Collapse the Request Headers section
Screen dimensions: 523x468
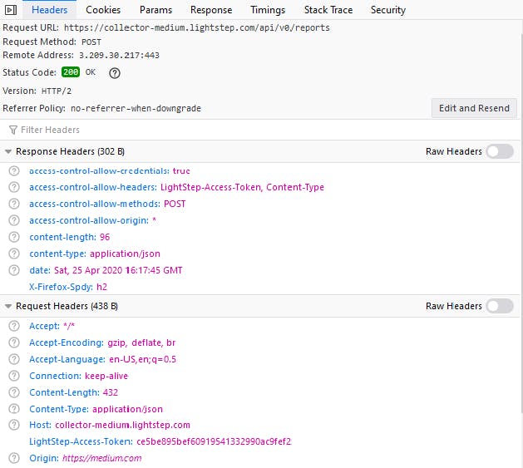pos(8,306)
